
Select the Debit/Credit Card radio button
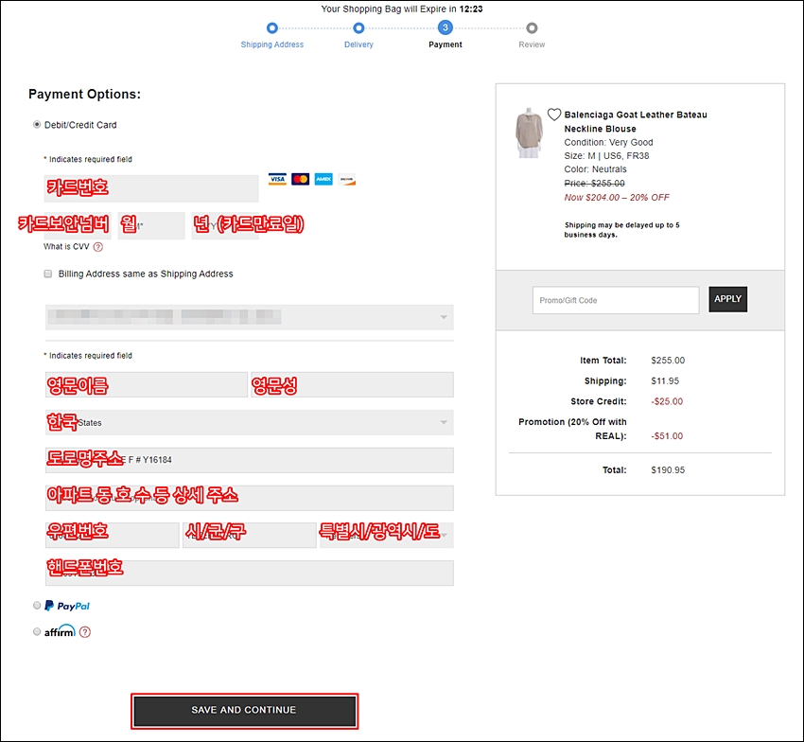pyautogui.click(x=37, y=125)
